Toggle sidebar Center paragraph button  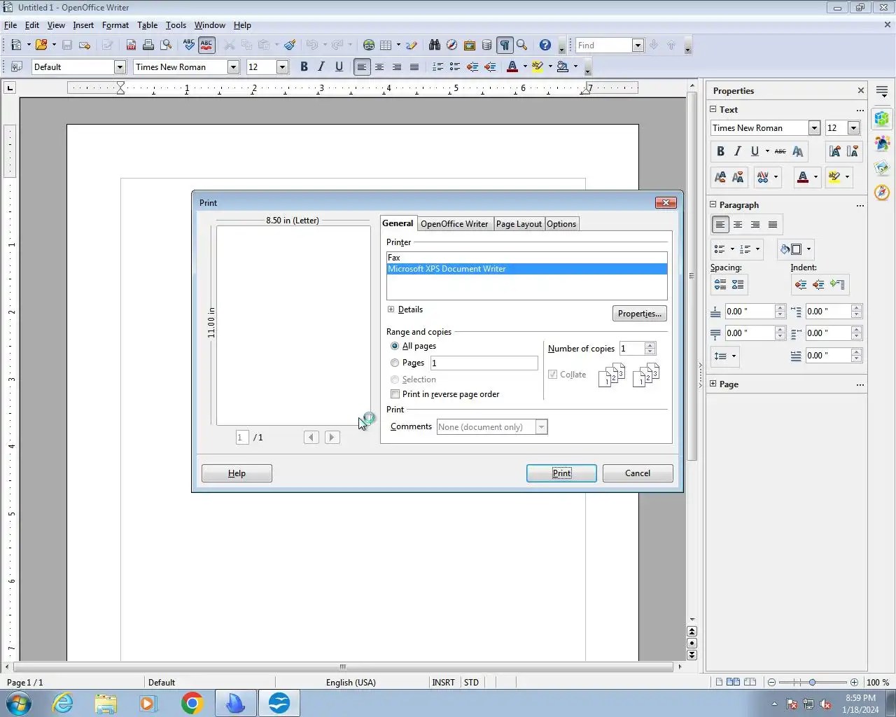coord(738,225)
